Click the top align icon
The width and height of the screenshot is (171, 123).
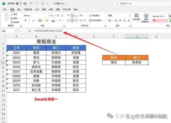68,15
